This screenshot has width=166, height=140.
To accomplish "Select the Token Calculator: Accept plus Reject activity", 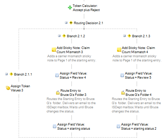I will (86, 8).
